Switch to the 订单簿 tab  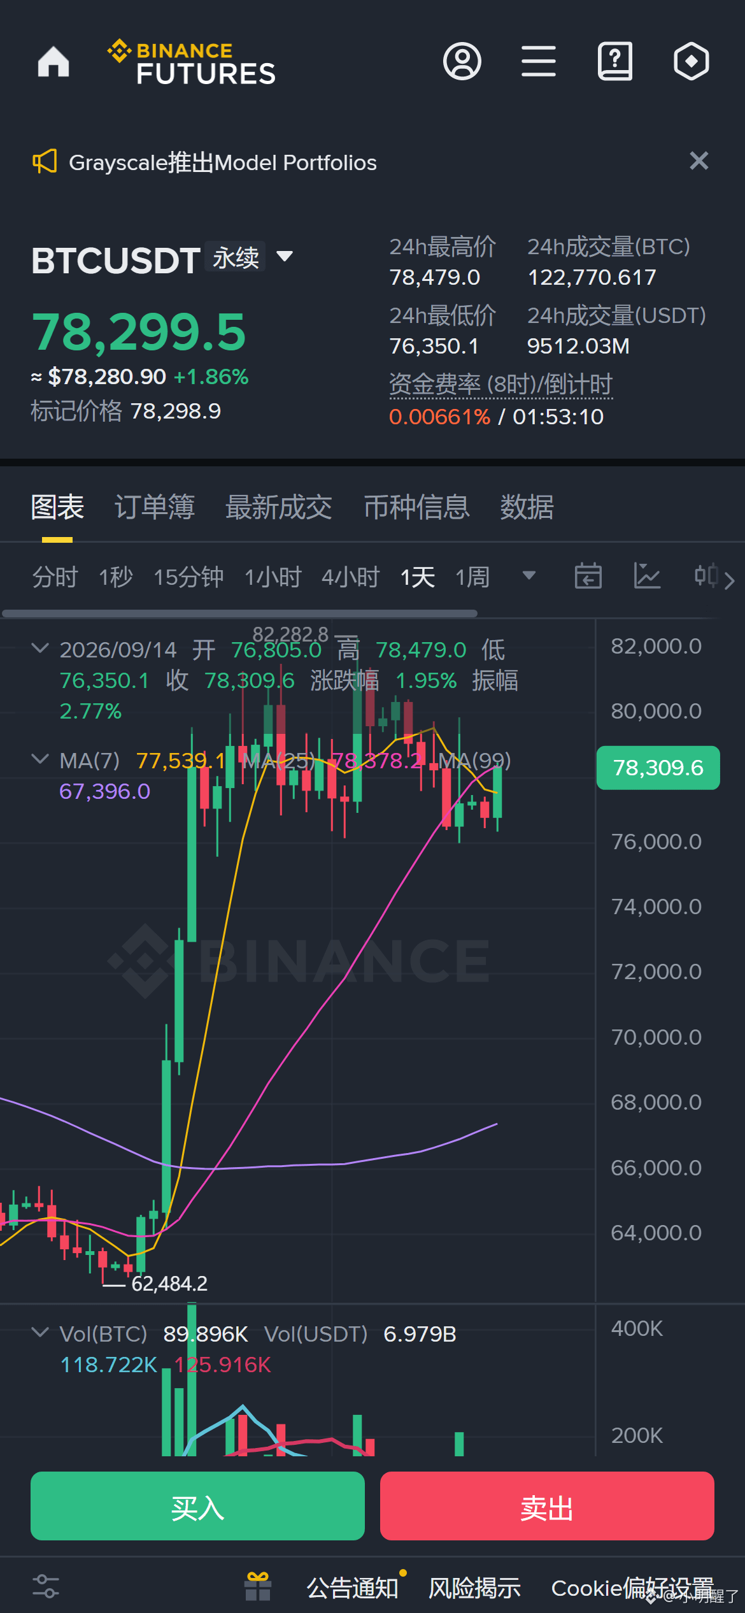(155, 508)
